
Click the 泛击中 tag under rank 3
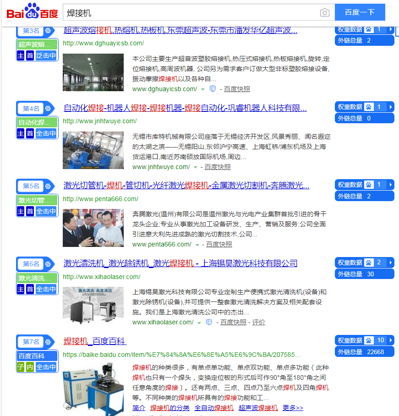pyautogui.click(x=46, y=56)
